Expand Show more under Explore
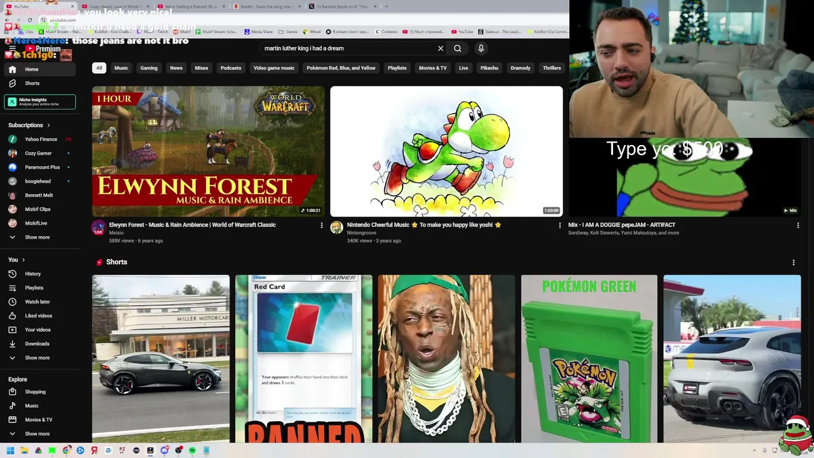Image resolution: width=814 pixels, height=458 pixels. pyautogui.click(x=39, y=434)
